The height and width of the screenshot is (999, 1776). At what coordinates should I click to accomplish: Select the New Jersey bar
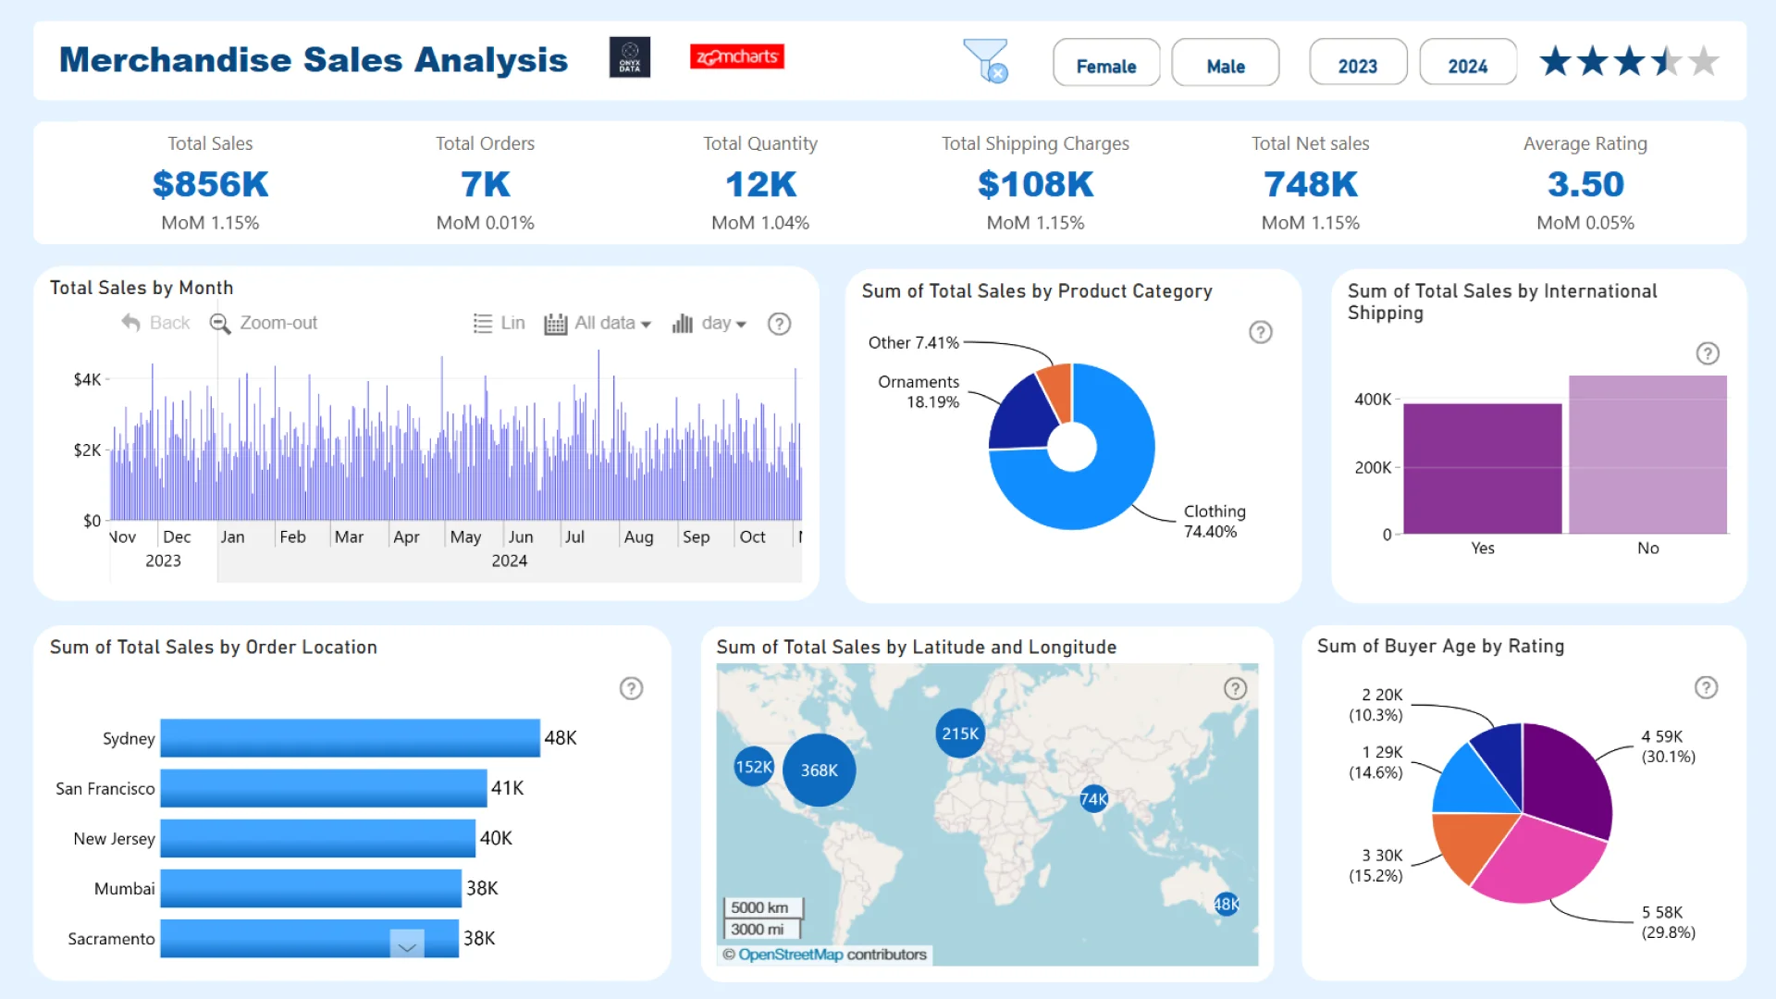point(317,838)
